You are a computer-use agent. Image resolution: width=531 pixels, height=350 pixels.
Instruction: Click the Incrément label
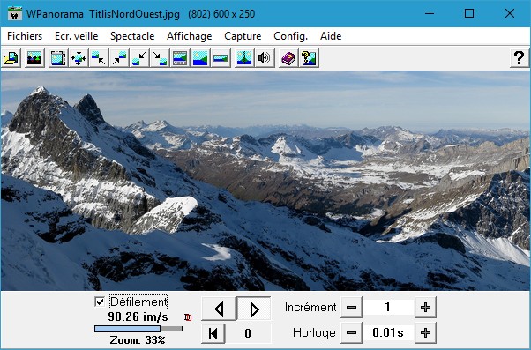(310, 308)
